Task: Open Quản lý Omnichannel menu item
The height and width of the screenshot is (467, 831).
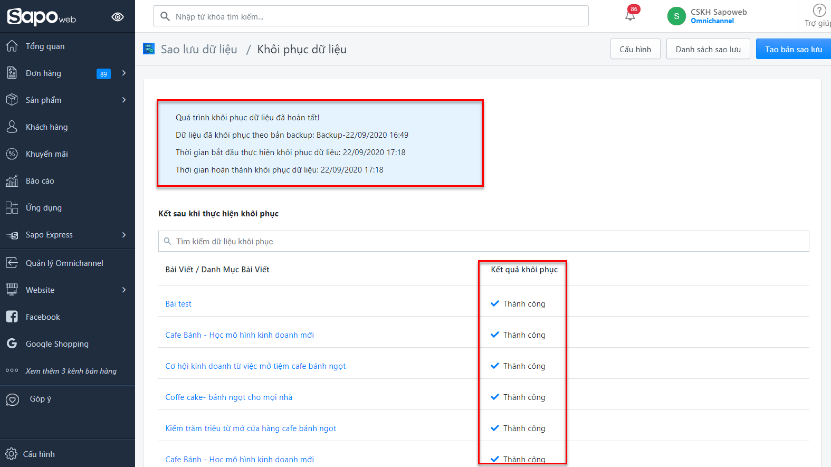Action: click(x=64, y=263)
